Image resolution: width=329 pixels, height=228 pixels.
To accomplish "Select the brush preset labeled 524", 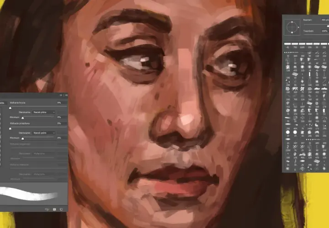I will click(x=302, y=97).
